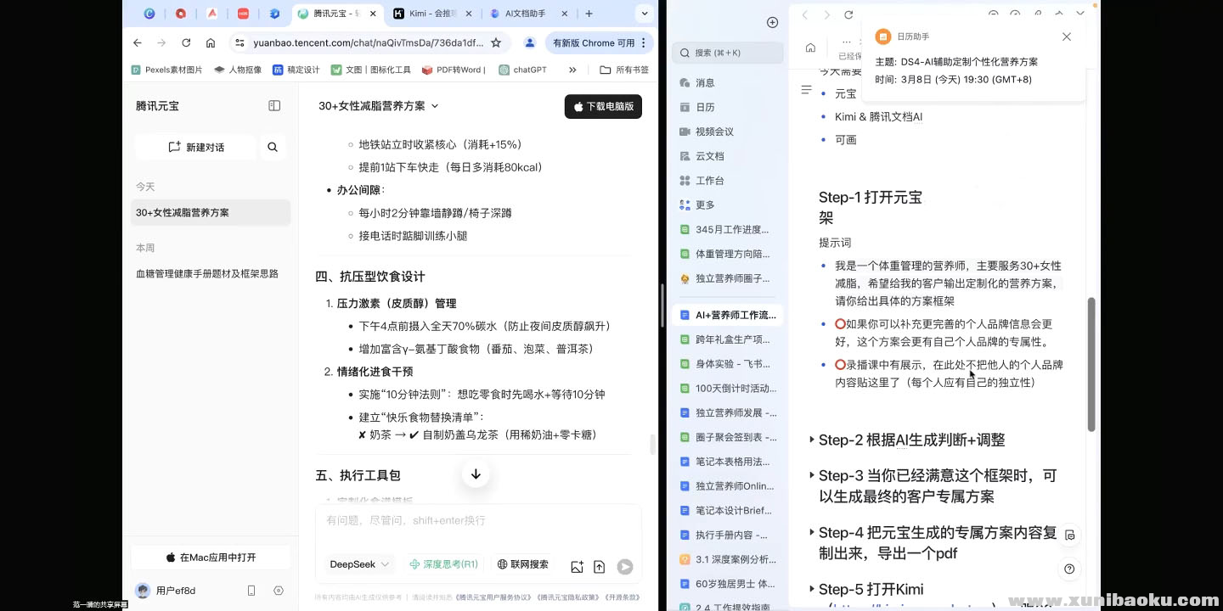Click the file upload icon in chat box
The width and height of the screenshot is (1223, 611).
point(599,567)
